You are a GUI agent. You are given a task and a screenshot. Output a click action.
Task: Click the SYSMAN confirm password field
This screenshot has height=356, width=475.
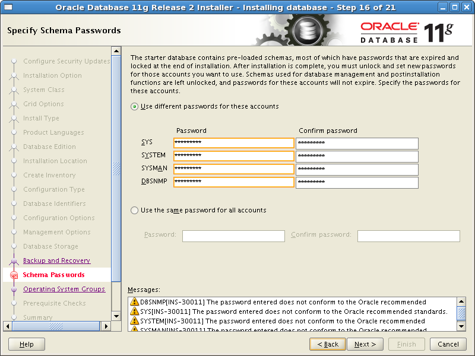(x=357, y=169)
